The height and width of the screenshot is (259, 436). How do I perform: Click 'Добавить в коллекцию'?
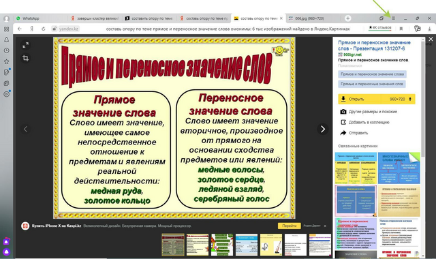(x=365, y=122)
